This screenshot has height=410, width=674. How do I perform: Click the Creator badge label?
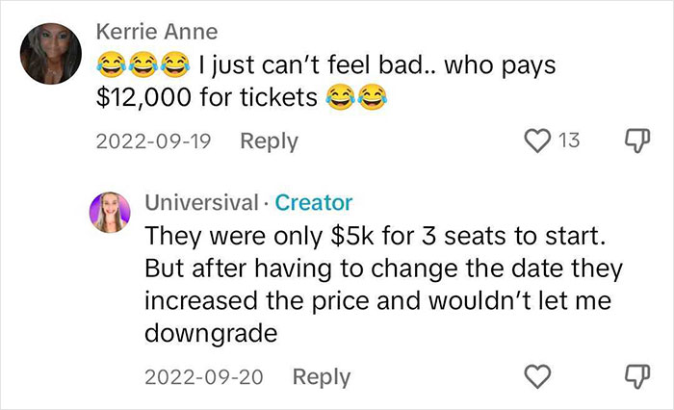tap(314, 202)
